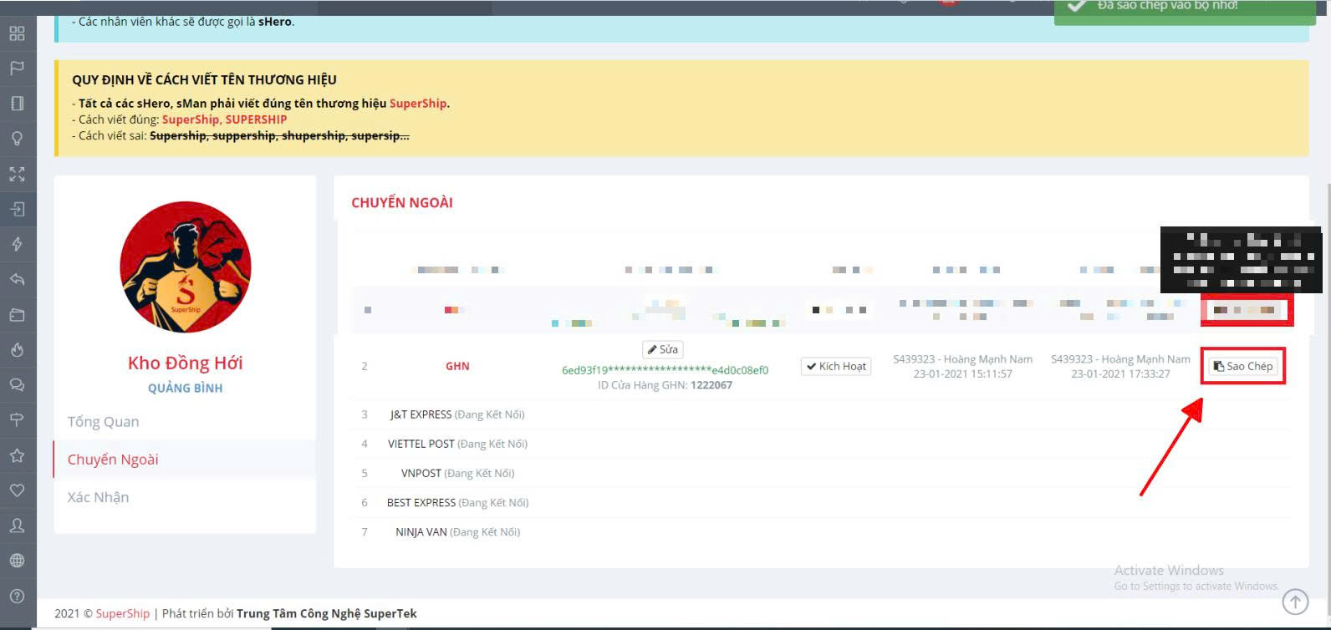The height and width of the screenshot is (630, 1331).
Task: Open the help question mark icon
Action: [17, 597]
